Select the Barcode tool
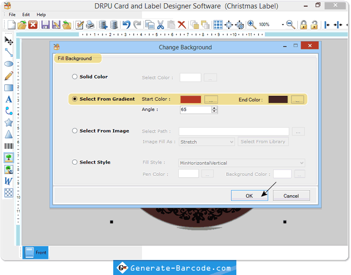The image size is (351, 275). coord(9,146)
